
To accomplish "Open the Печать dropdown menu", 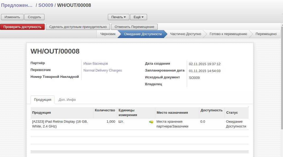I will tap(118, 17).
